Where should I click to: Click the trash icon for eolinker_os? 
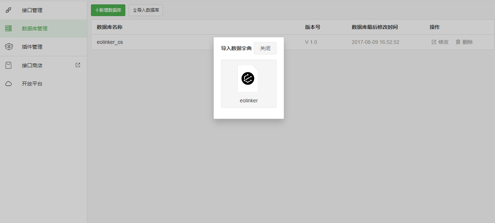tap(458, 42)
